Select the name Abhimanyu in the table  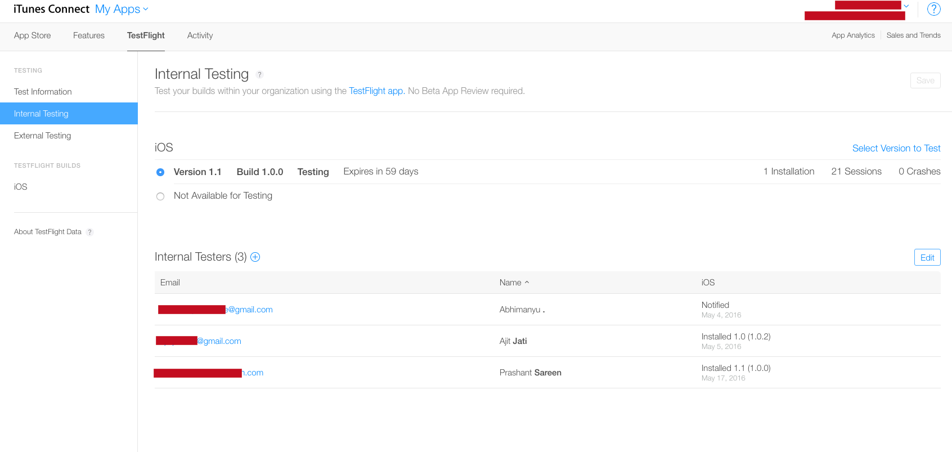click(x=522, y=310)
